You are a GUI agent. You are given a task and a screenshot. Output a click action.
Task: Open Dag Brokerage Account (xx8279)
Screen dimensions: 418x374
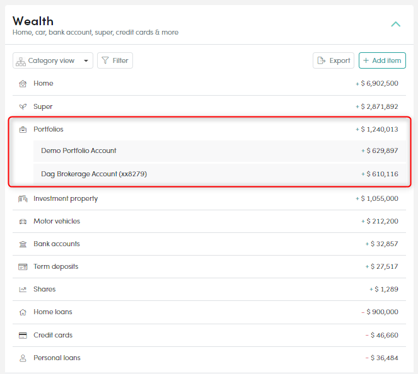pyautogui.click(x=219, y=174)
